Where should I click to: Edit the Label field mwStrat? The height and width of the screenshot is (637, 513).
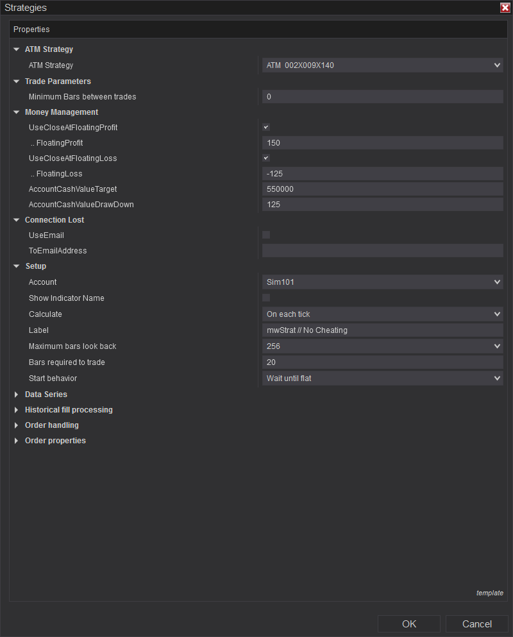383,330
